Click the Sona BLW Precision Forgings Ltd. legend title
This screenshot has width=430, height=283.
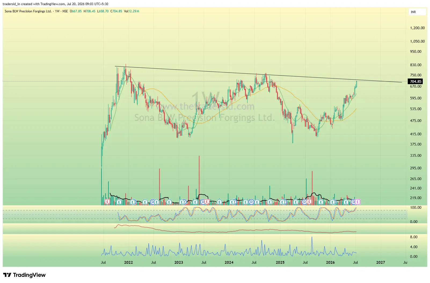tap(28, 11)
